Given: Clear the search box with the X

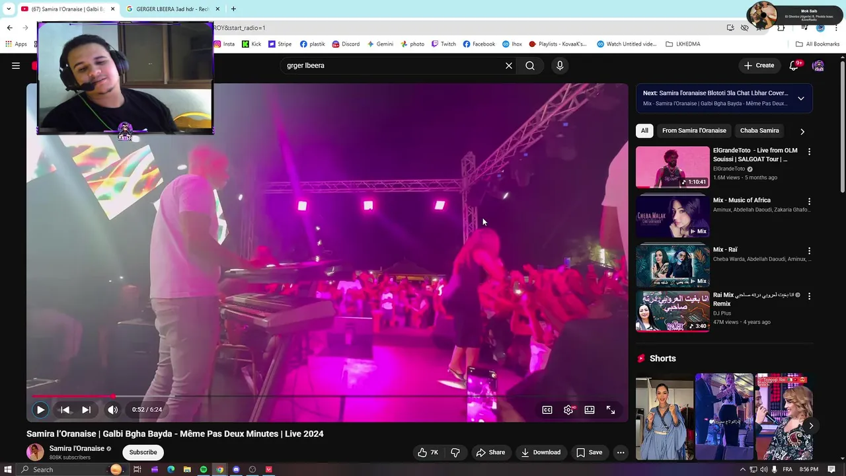Looking at the screenshot, I should click(x=509, y=65).
